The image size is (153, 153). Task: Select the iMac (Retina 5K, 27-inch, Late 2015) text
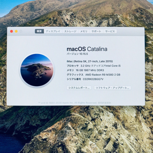click(90, 61)
